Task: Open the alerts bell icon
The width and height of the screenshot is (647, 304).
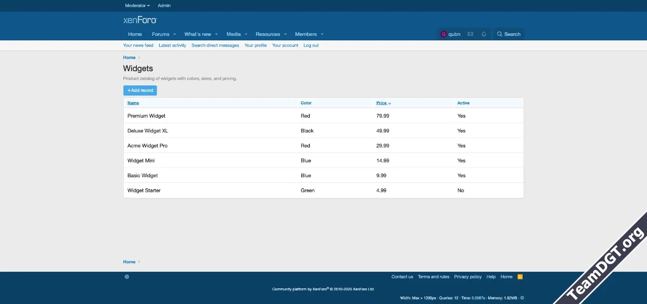Action: pos(484,34)
